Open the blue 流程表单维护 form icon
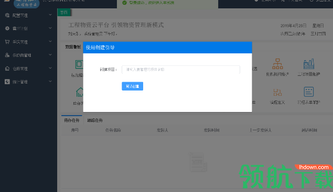Image resolution: width=333 pixels, height=192 pixels. pos(309,92)
